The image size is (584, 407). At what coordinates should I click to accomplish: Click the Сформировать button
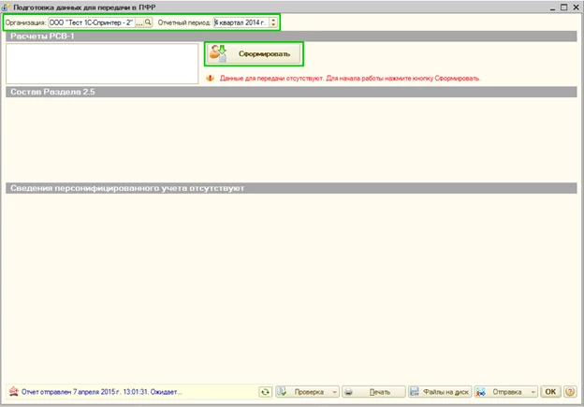pyautogui.click(x=253, y=54)
